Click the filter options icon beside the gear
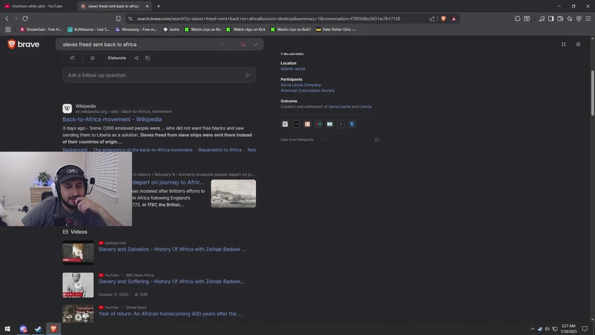Screen dimensions: 595x335 (x=564, y=45)
